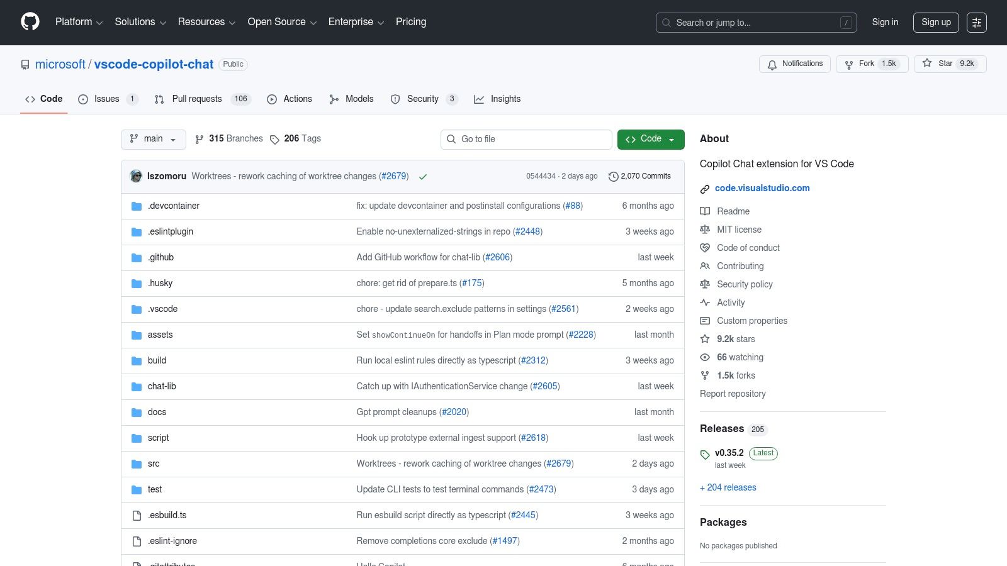Click the v0.35.2 release tag icon
The width and height of the screenshot is (1007, 566).
705,453
